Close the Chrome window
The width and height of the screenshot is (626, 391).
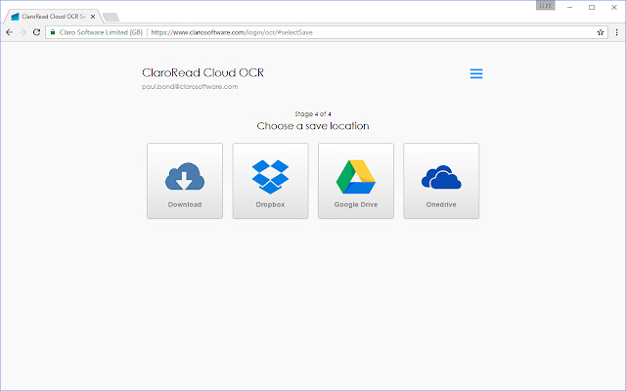tap(614, 7)
